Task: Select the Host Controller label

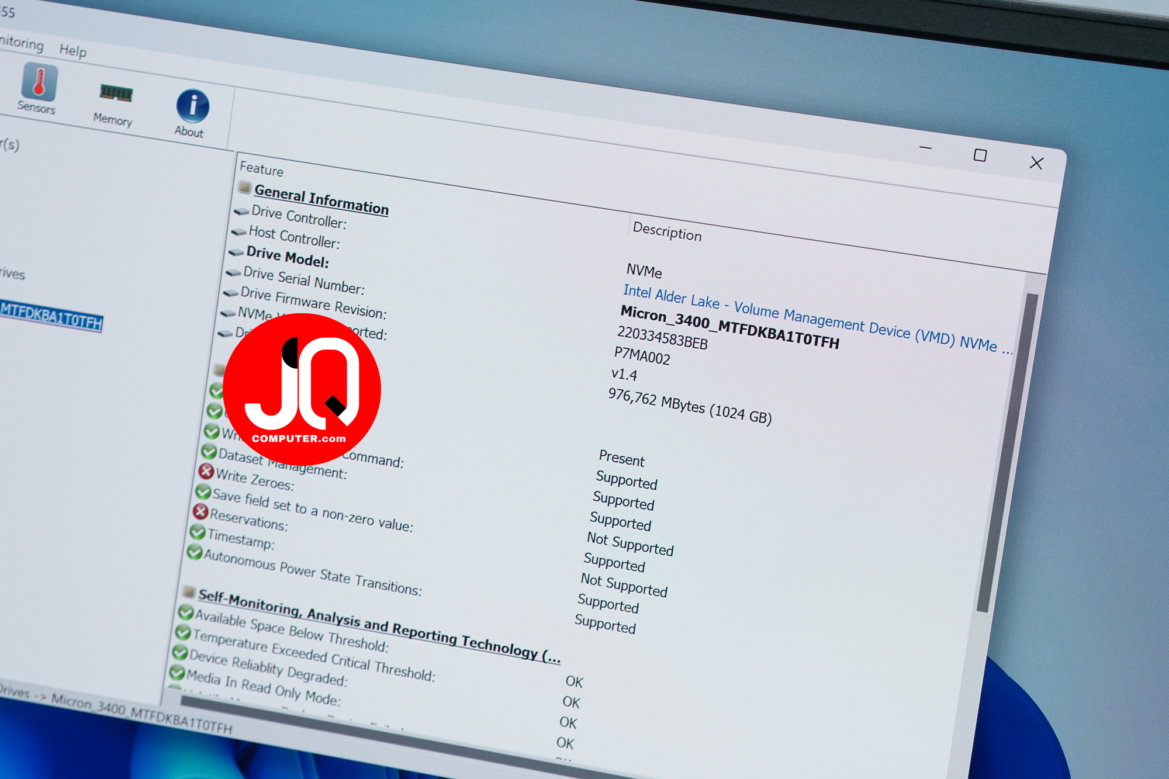Action: point(294,237)
